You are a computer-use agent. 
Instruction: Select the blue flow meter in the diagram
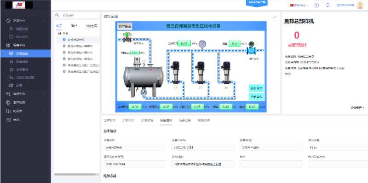tap(251, 48)
